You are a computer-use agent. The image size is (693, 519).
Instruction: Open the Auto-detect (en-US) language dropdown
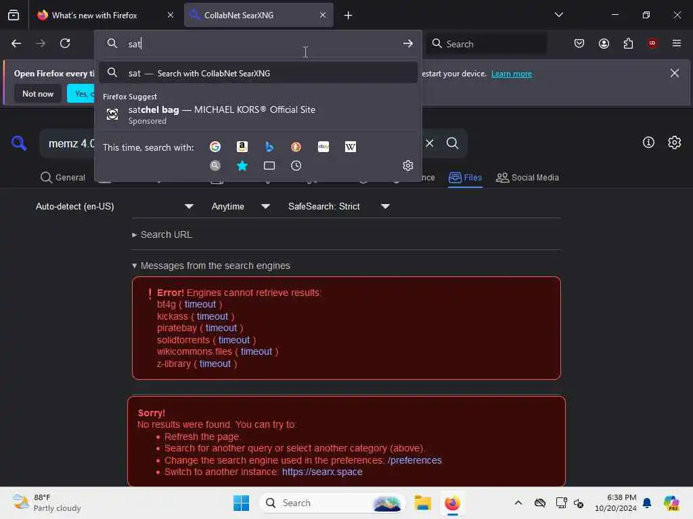114,206
